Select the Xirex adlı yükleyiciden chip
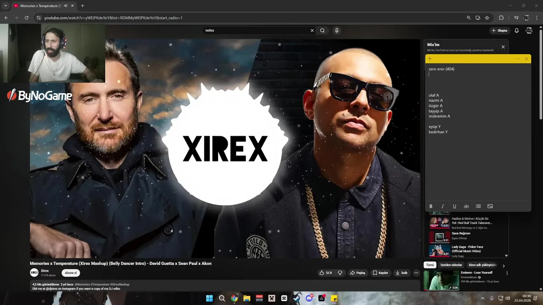 pyautogui.click(x=482, y=265)
